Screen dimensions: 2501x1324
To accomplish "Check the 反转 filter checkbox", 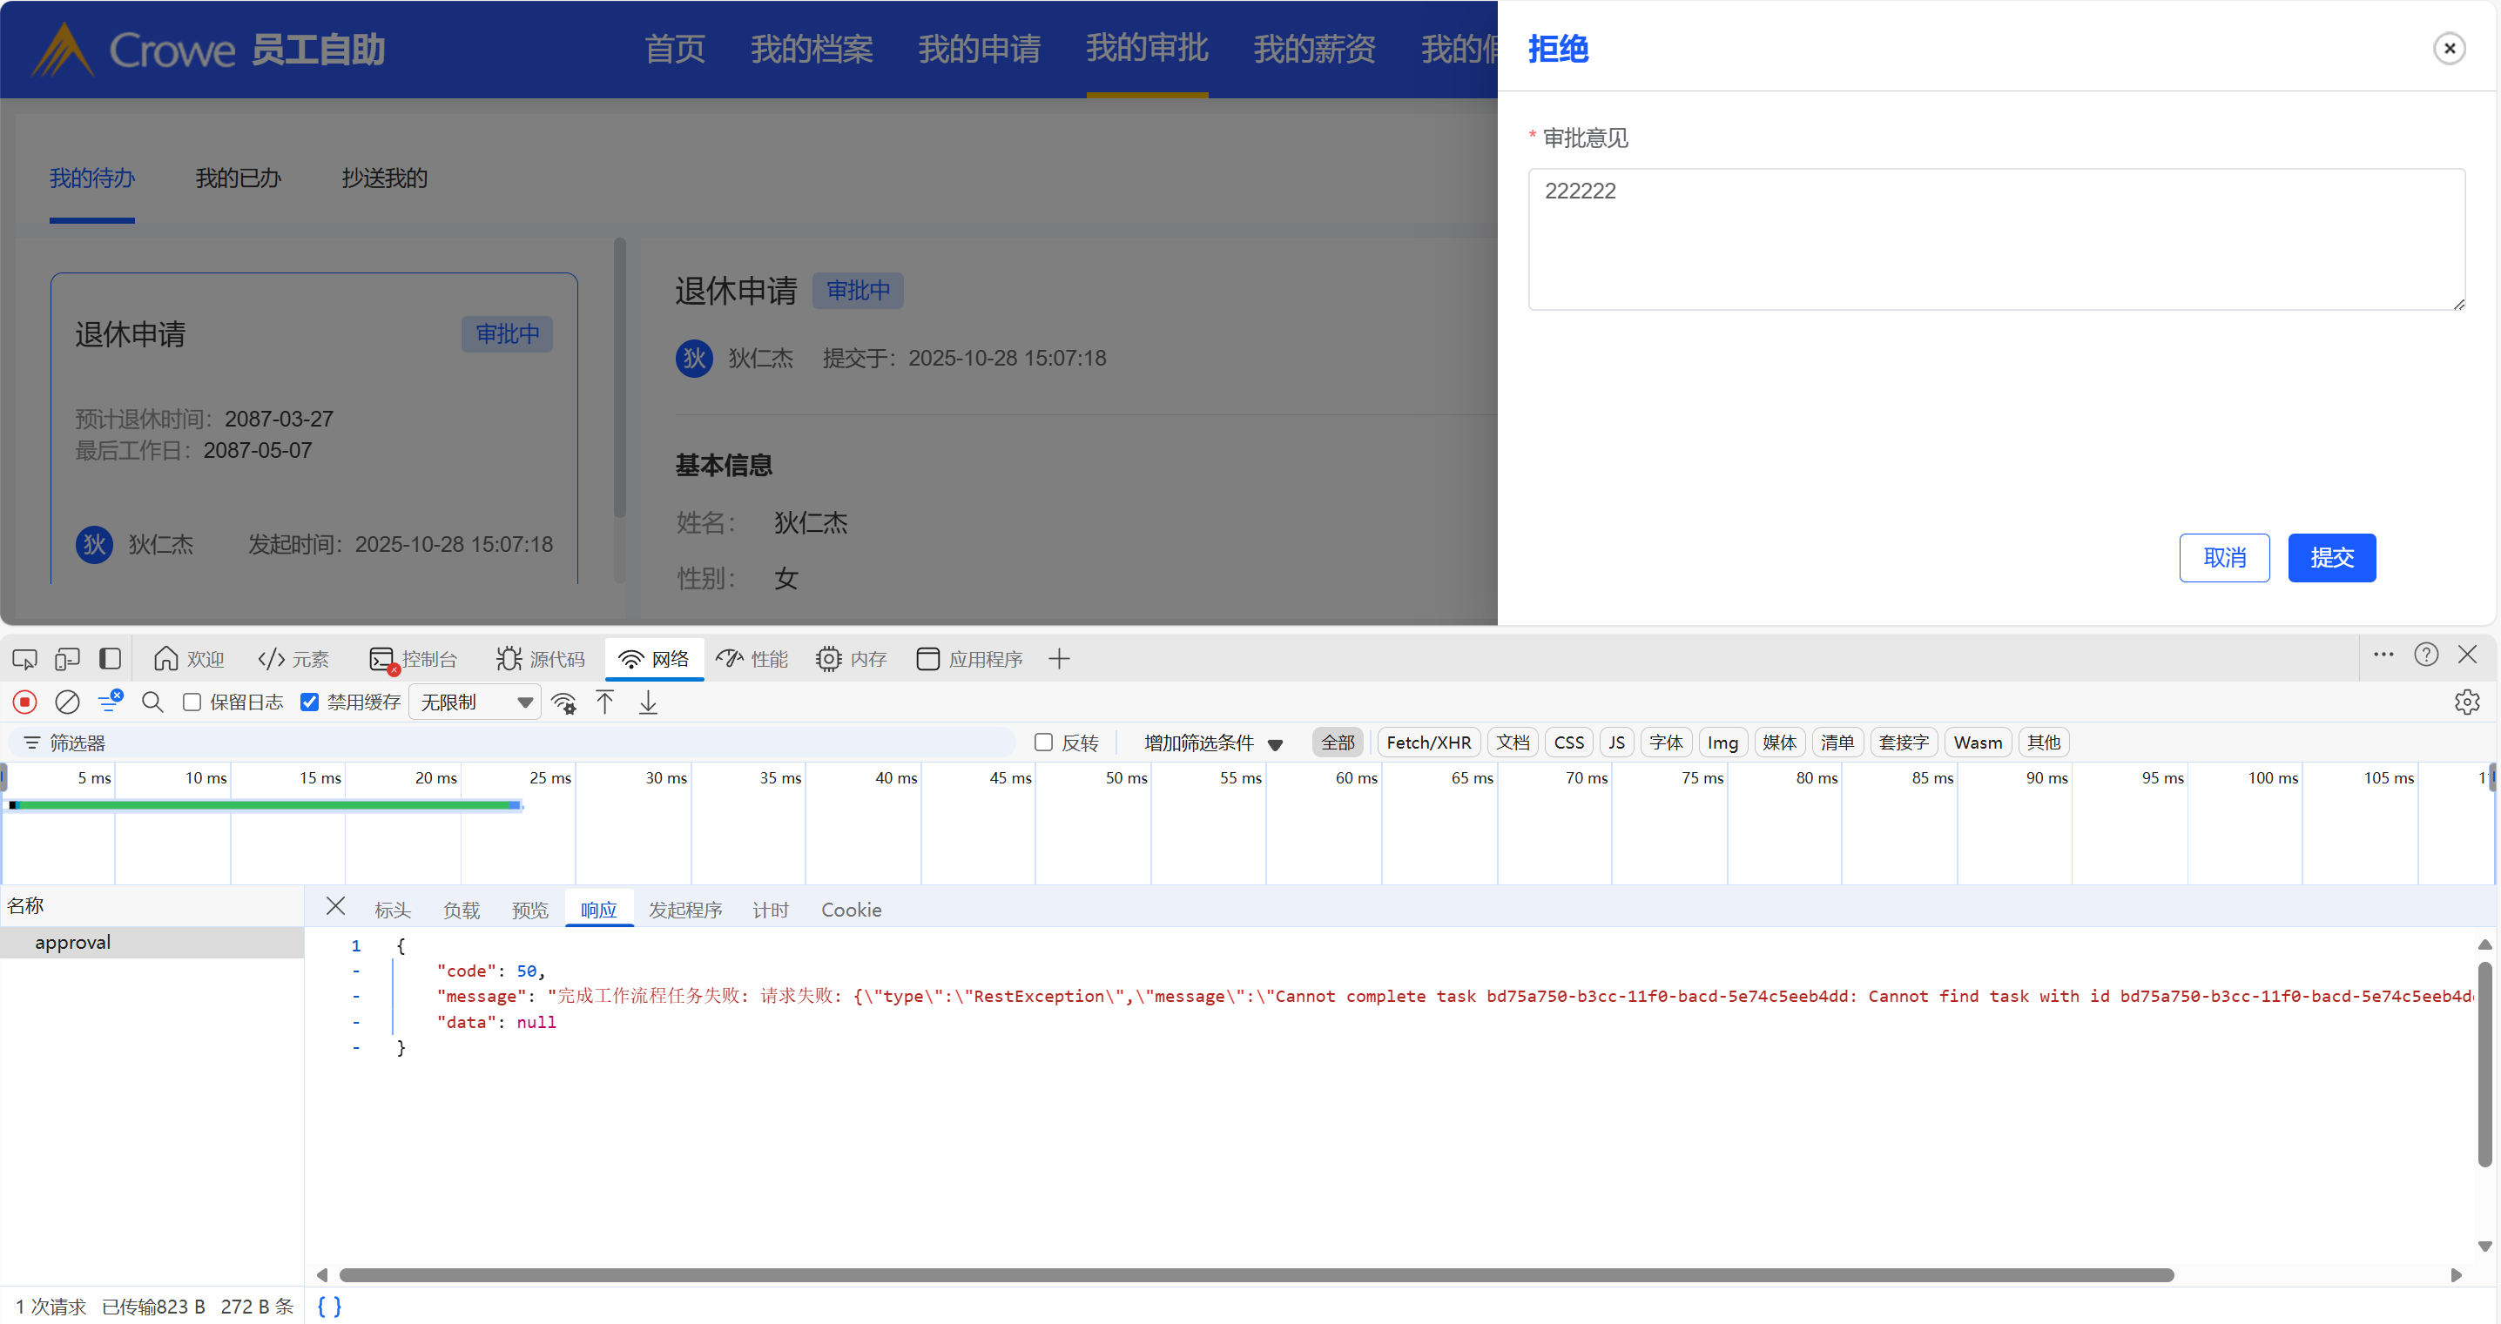I will click(1044, 743).
